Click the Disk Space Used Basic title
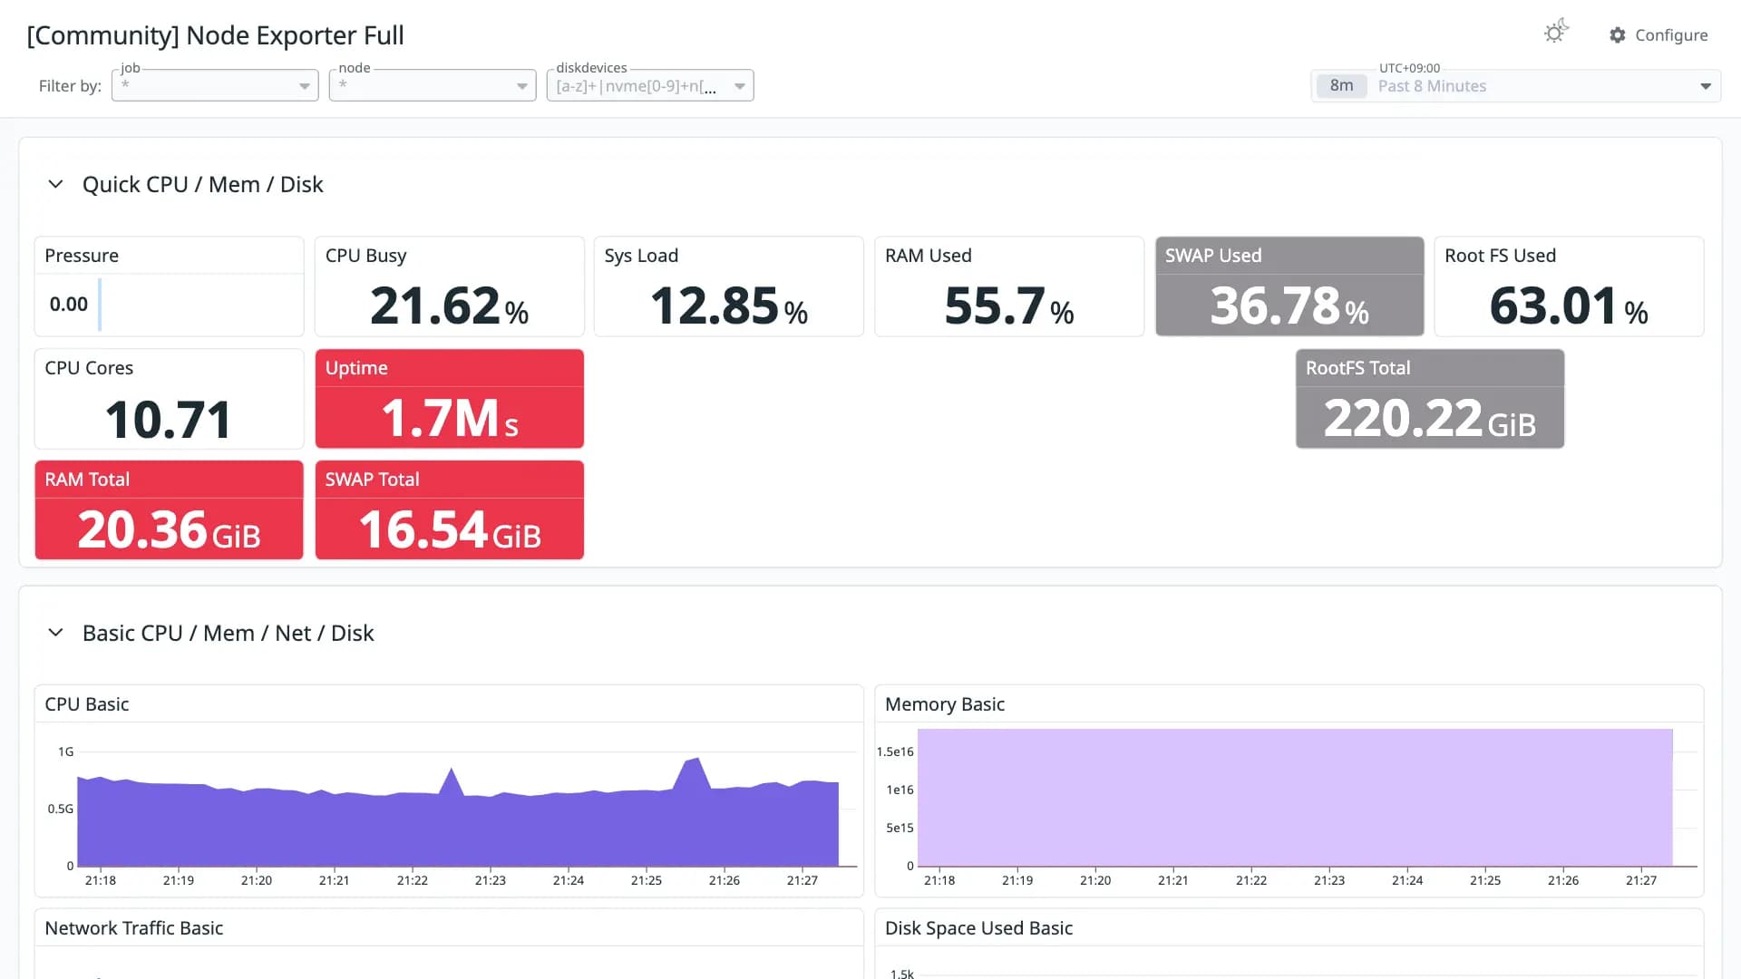The image size is (1741, 979). point(979,928)
